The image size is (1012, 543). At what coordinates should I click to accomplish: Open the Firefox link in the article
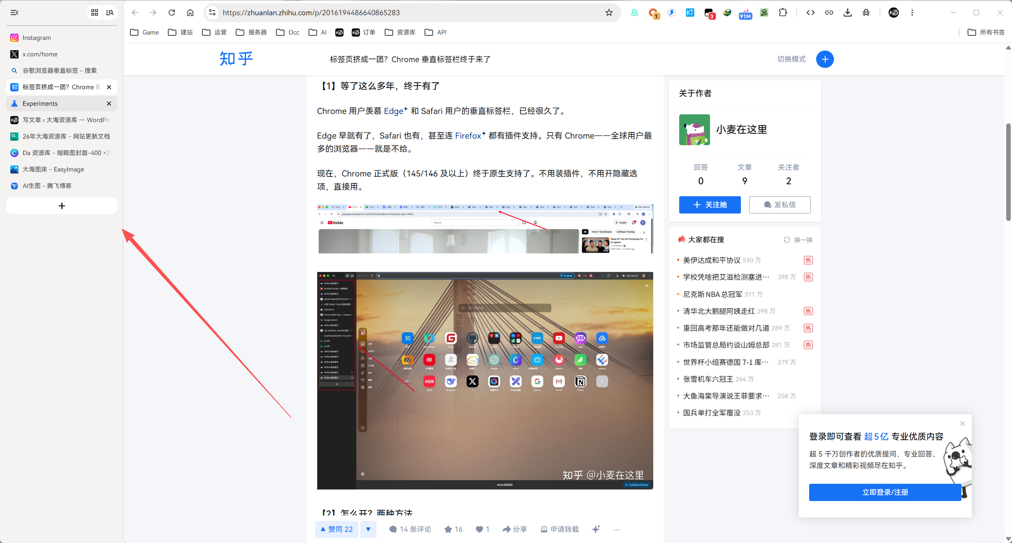470,136
